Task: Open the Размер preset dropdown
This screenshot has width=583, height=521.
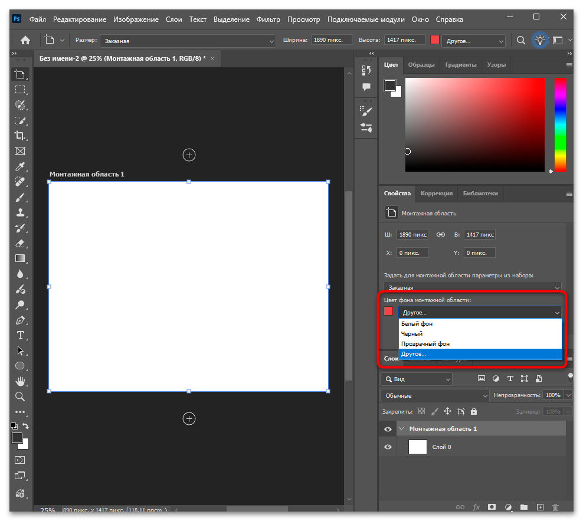Action: [188, 41]
